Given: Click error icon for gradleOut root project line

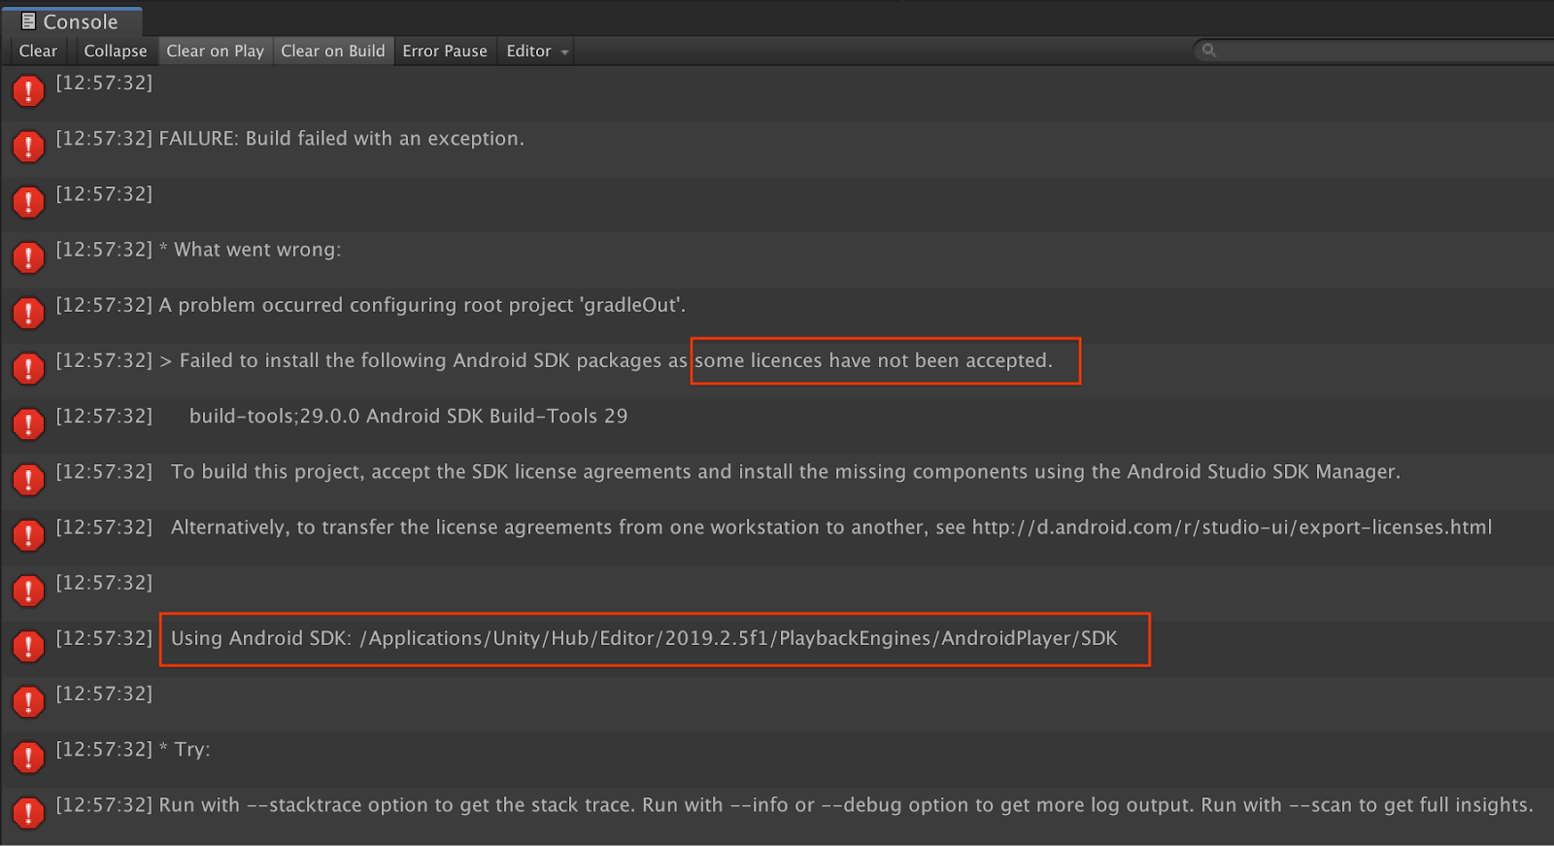Looking at the screenshot, I should click(x=28, y=313).
